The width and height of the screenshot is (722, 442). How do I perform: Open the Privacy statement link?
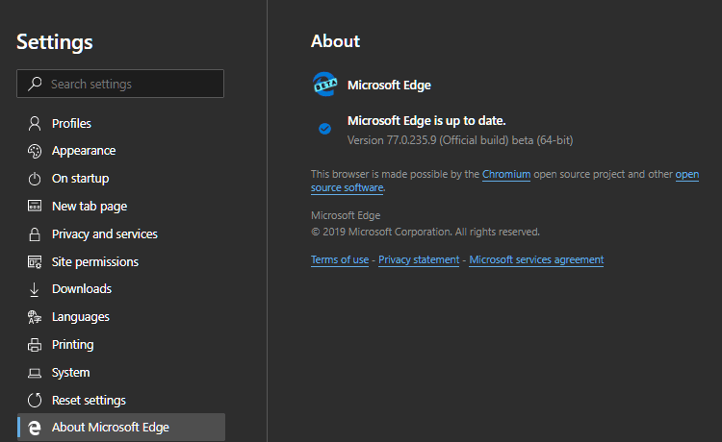click(x=419, y=259)
